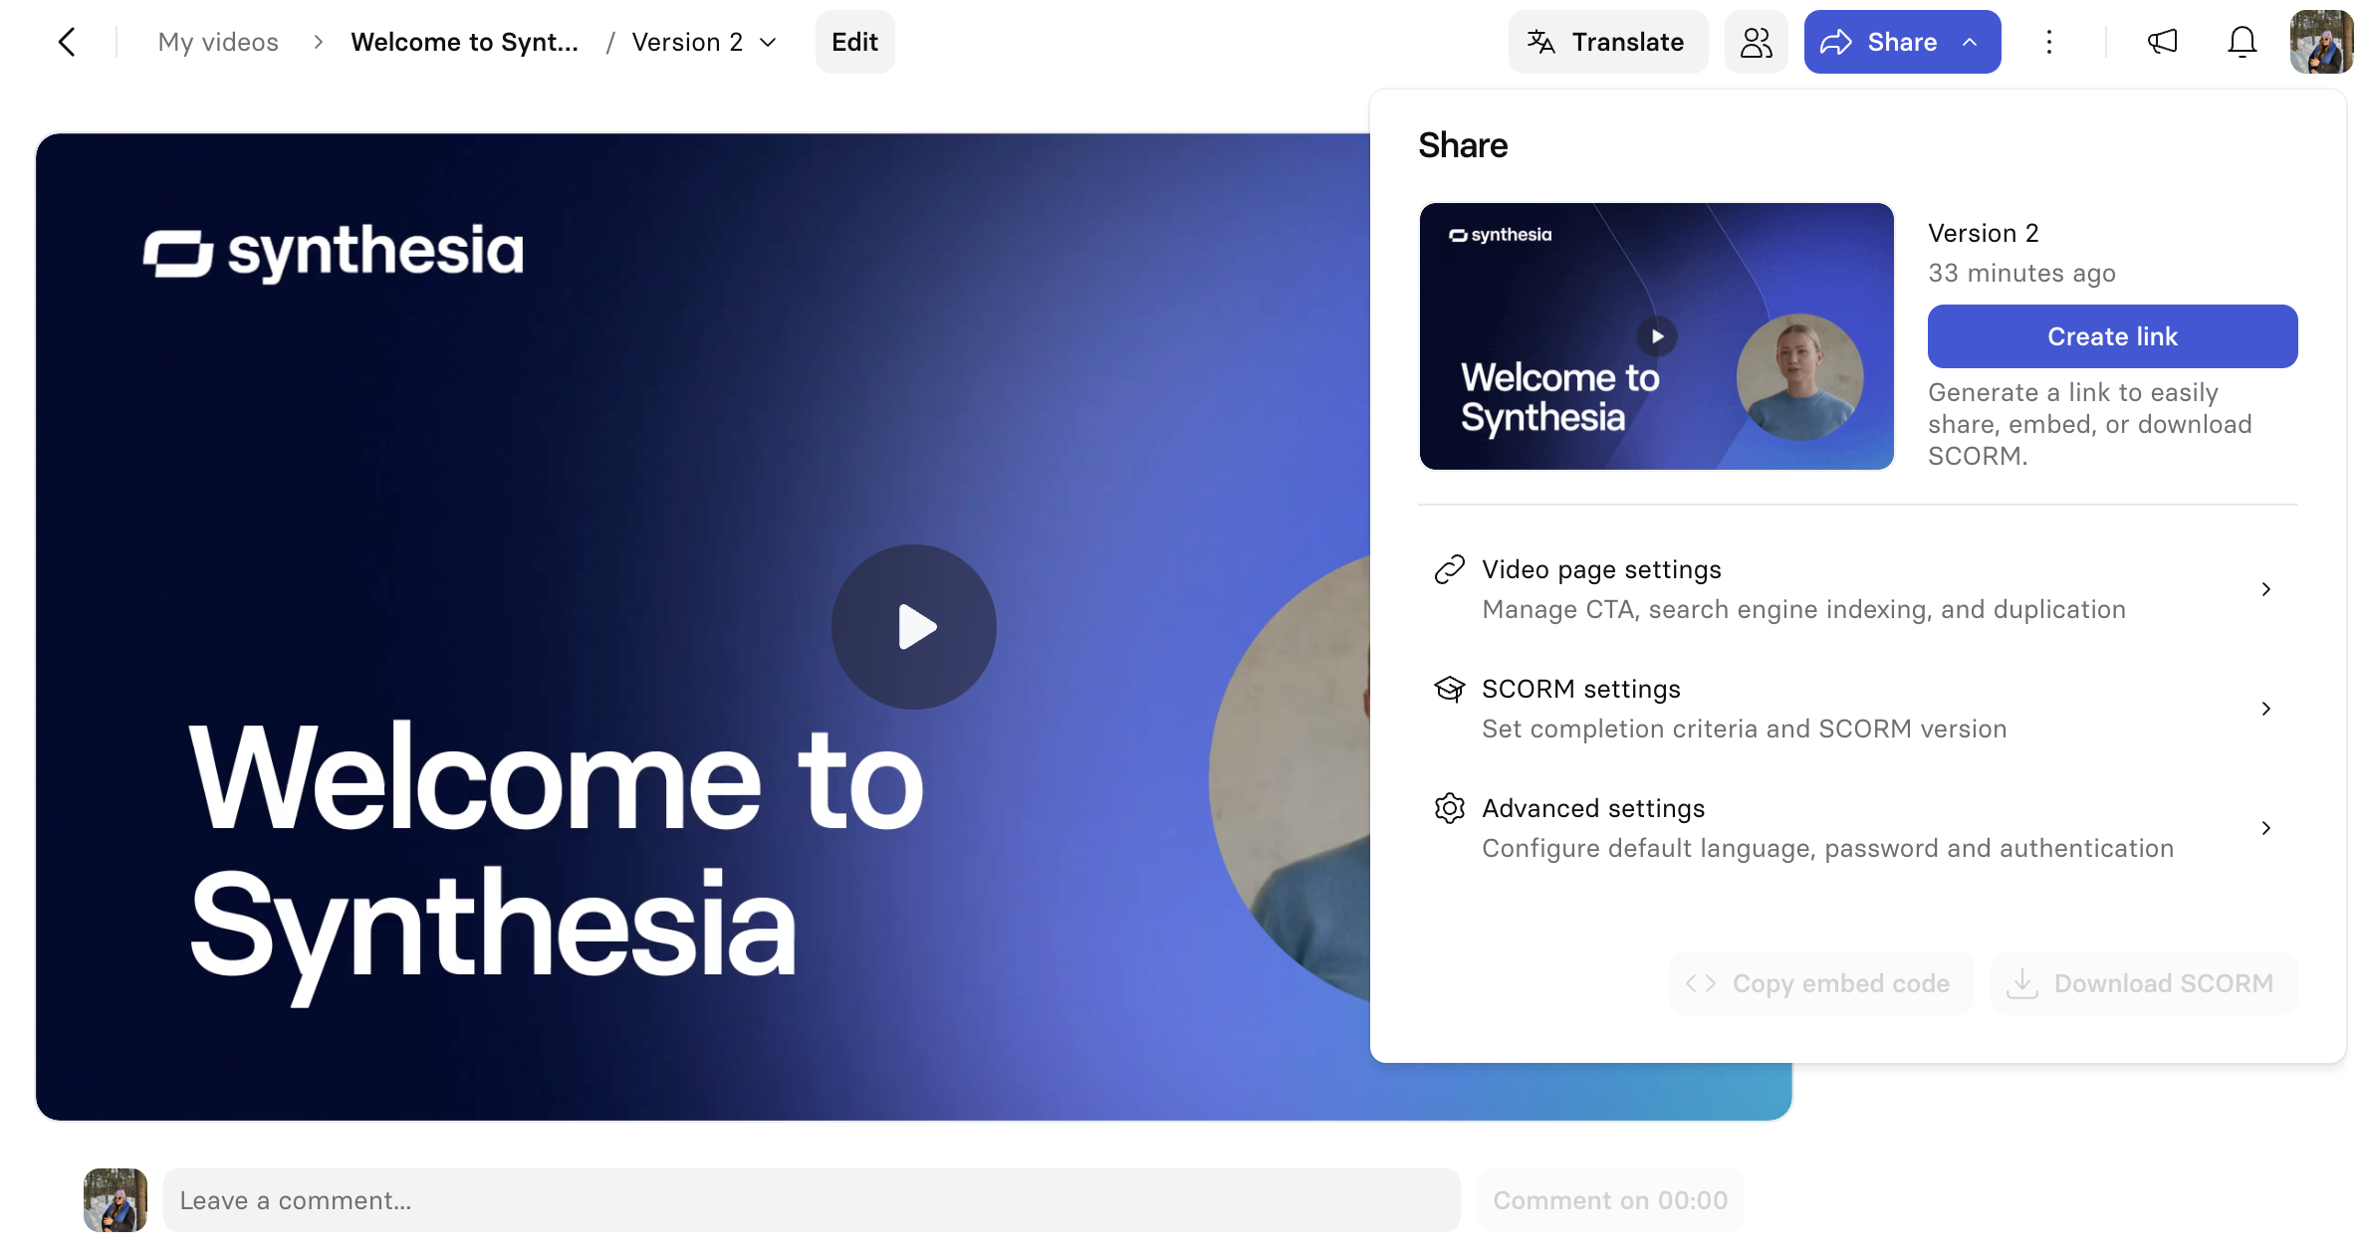
Task: Click Copy embed code button
Action: click(x=1820, y=983)
